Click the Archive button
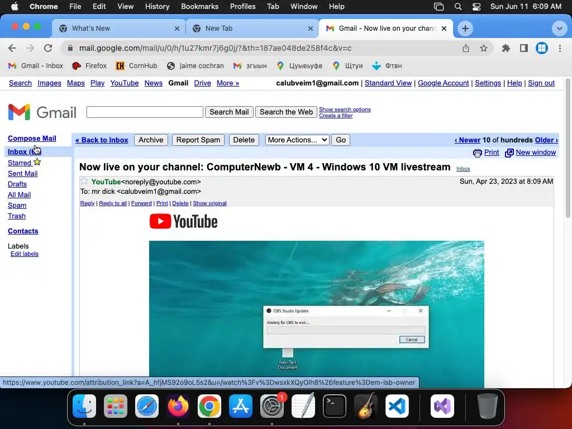This screenshot has width=572, height=429. click(151, 140)
